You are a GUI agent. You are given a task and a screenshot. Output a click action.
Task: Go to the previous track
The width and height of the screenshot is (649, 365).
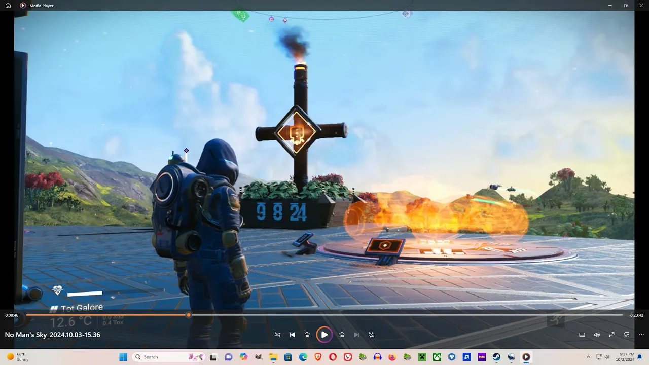click(293, 335)
